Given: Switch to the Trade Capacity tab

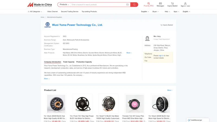Looking at the screenshot, I should [69, 62].
